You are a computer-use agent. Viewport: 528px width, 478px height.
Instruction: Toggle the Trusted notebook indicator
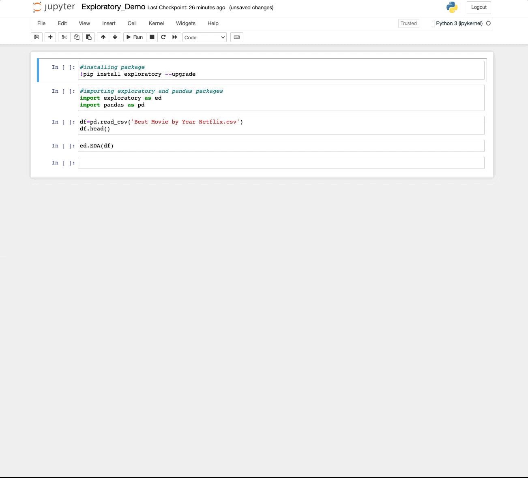pos(409,23)
